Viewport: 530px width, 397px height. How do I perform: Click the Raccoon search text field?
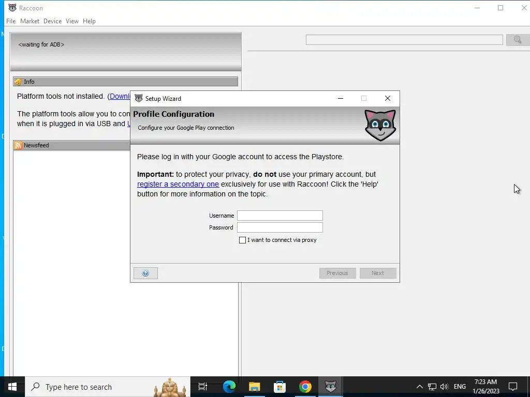(x=404, y=40)
